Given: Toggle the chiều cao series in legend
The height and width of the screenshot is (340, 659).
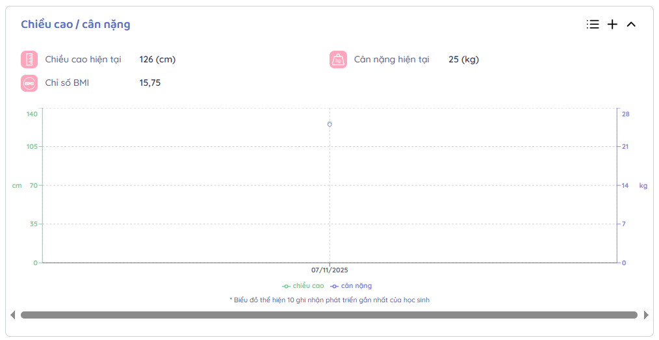Looking at the screenshot, I should 303,286.
